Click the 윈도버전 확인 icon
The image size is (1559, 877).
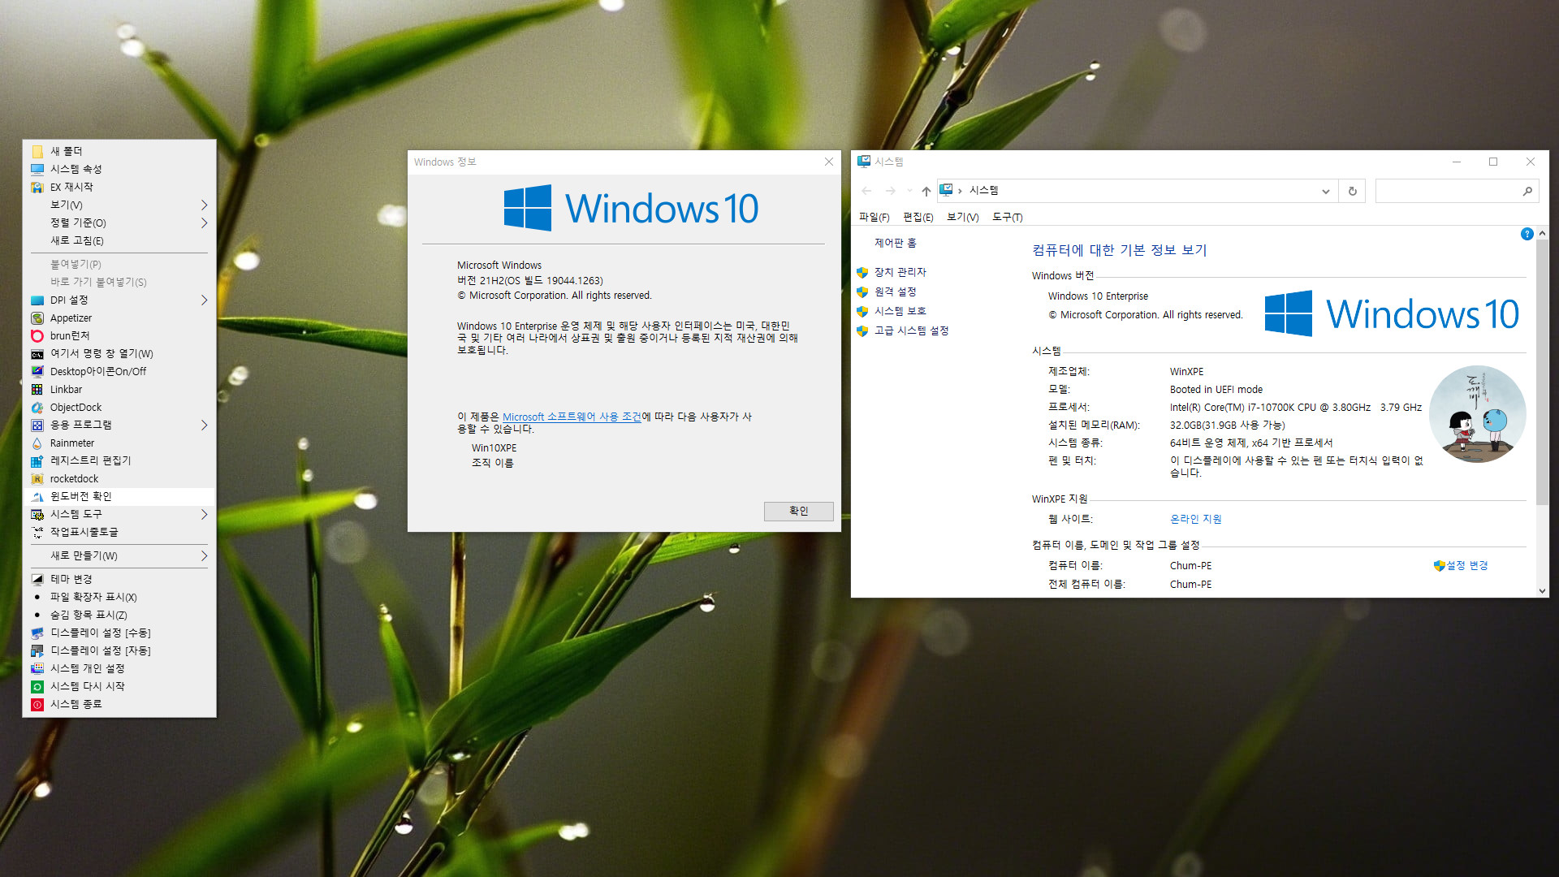[37, 497]
